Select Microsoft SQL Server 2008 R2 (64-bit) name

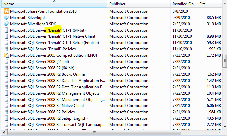pyautogui.click(x=42, y=68)
